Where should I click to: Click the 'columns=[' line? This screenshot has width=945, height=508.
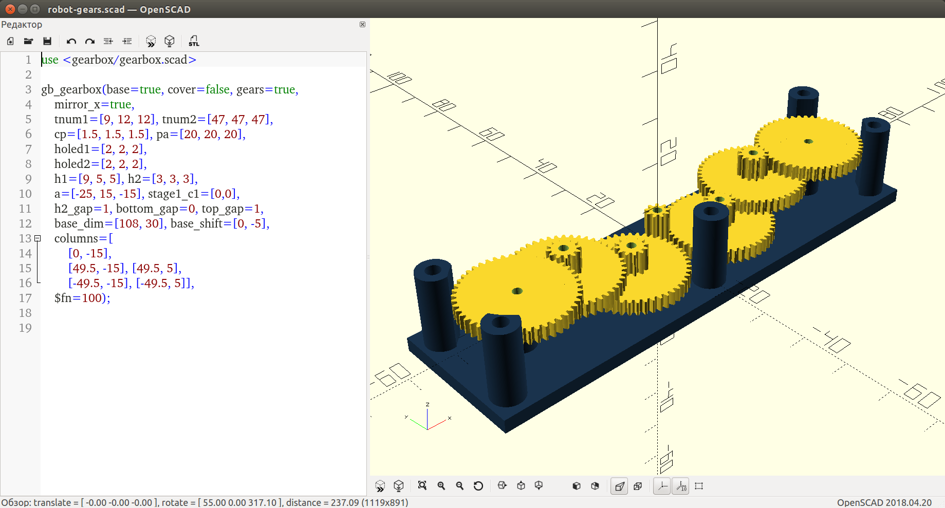point(84,238)
